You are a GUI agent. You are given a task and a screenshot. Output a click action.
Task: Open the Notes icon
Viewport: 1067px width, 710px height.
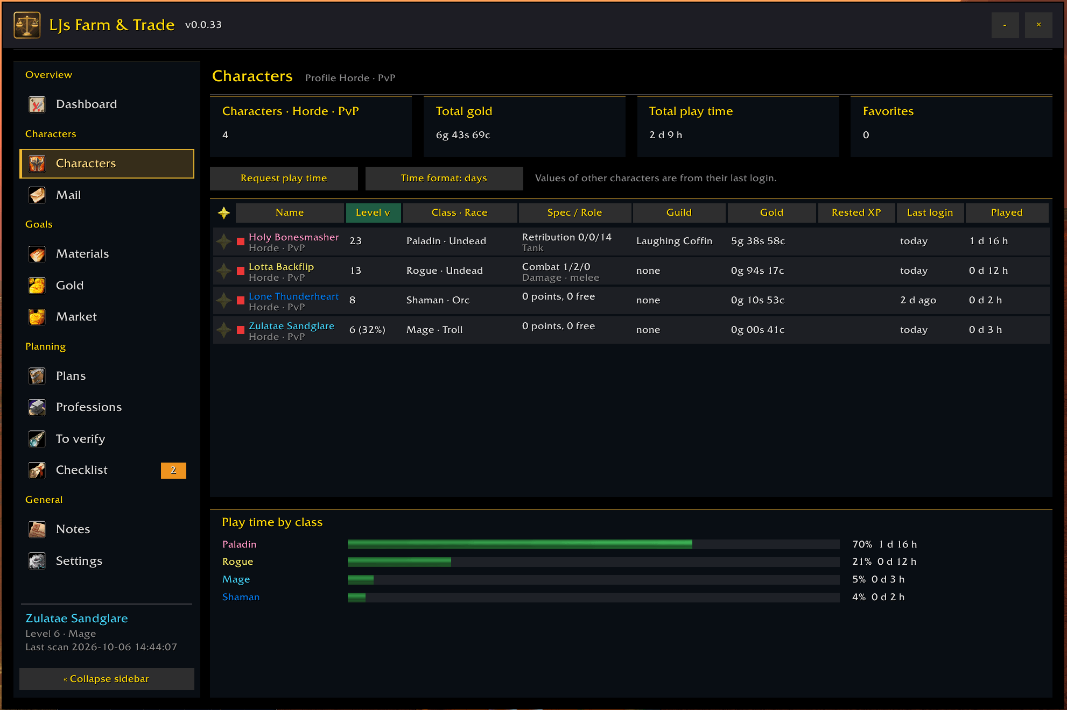[37, 529]
